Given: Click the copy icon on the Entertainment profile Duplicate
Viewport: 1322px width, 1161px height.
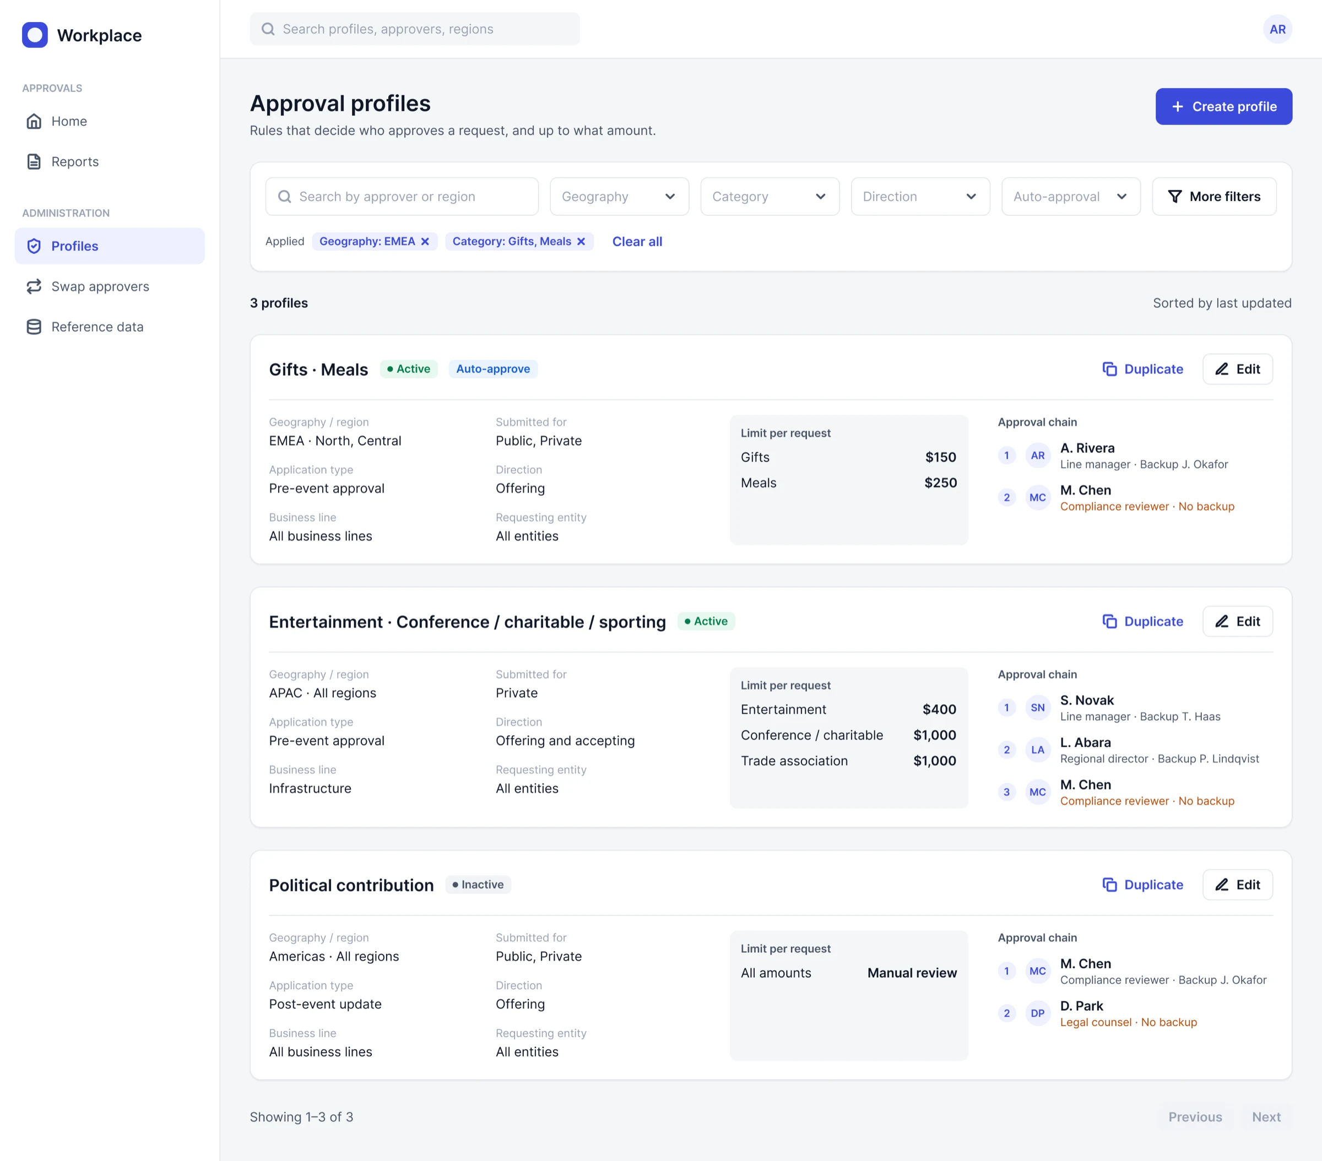Looking at the screenshot, I should [x=1110, y=622].
